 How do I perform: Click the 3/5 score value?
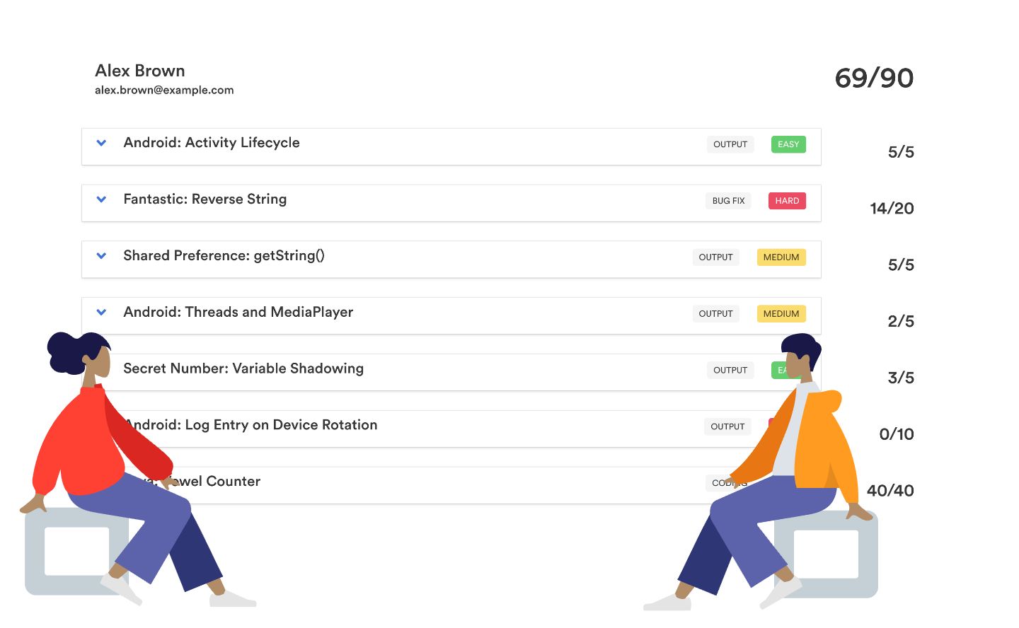point(901,378)
